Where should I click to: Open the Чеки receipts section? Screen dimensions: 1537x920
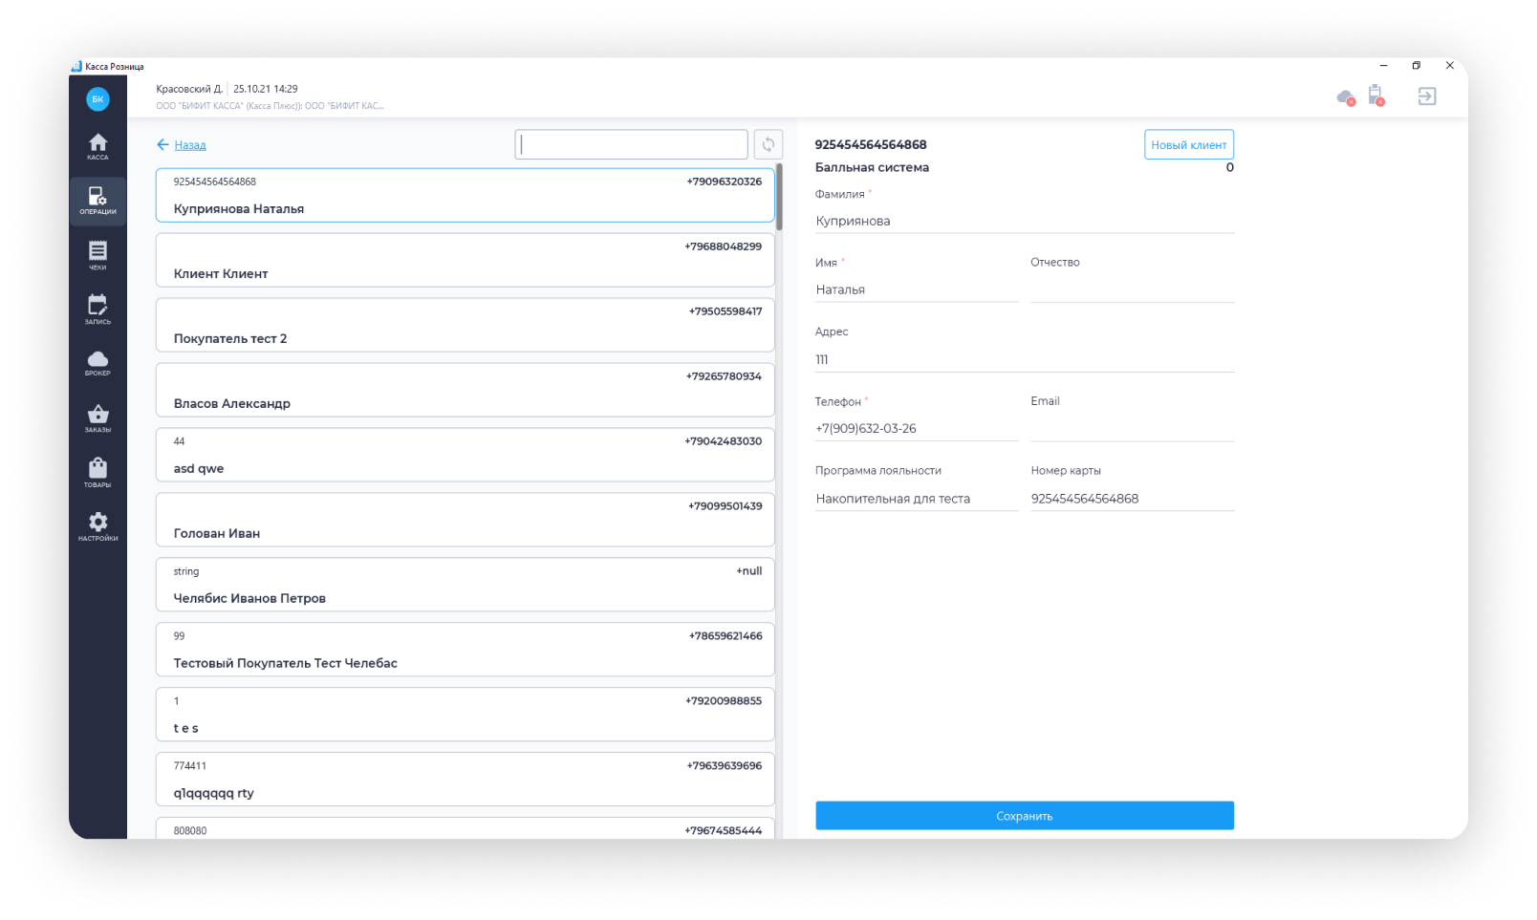[x=97, y=255]
